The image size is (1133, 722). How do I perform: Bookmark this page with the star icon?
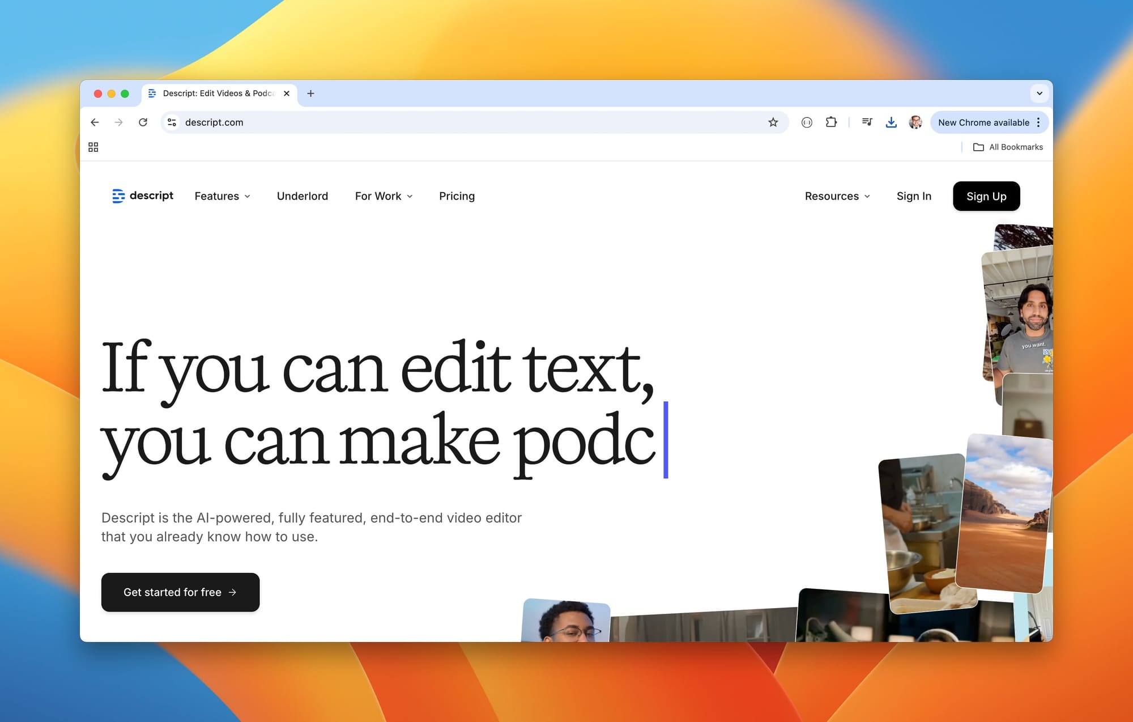point(773,122)
